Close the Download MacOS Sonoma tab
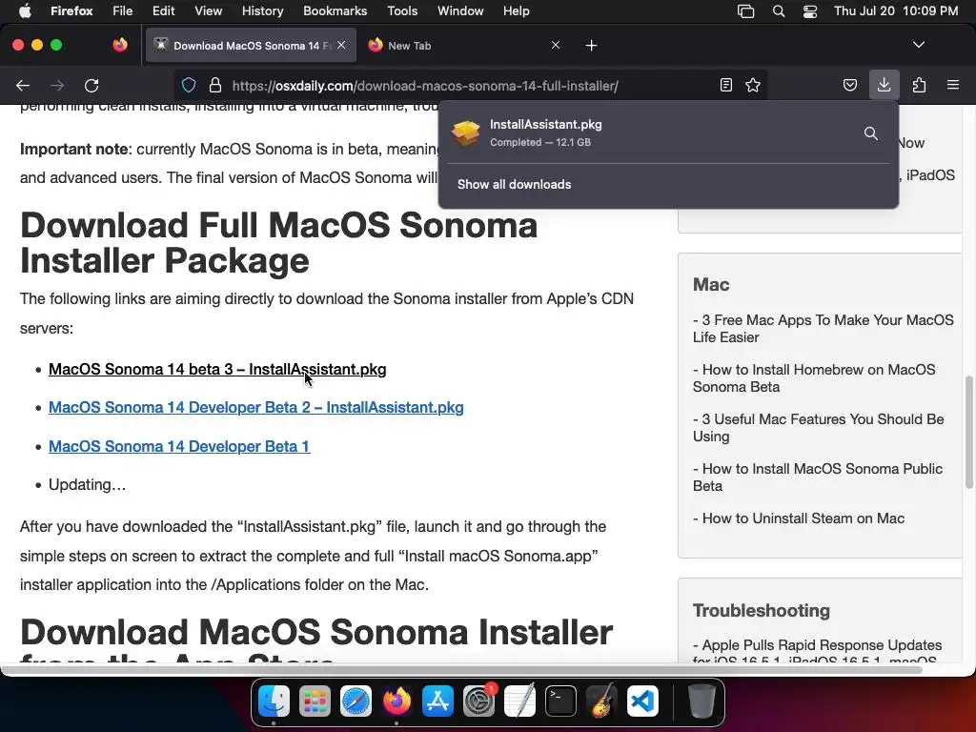The height and width of the screenshot is (732, 976). [x=341, y=45]
